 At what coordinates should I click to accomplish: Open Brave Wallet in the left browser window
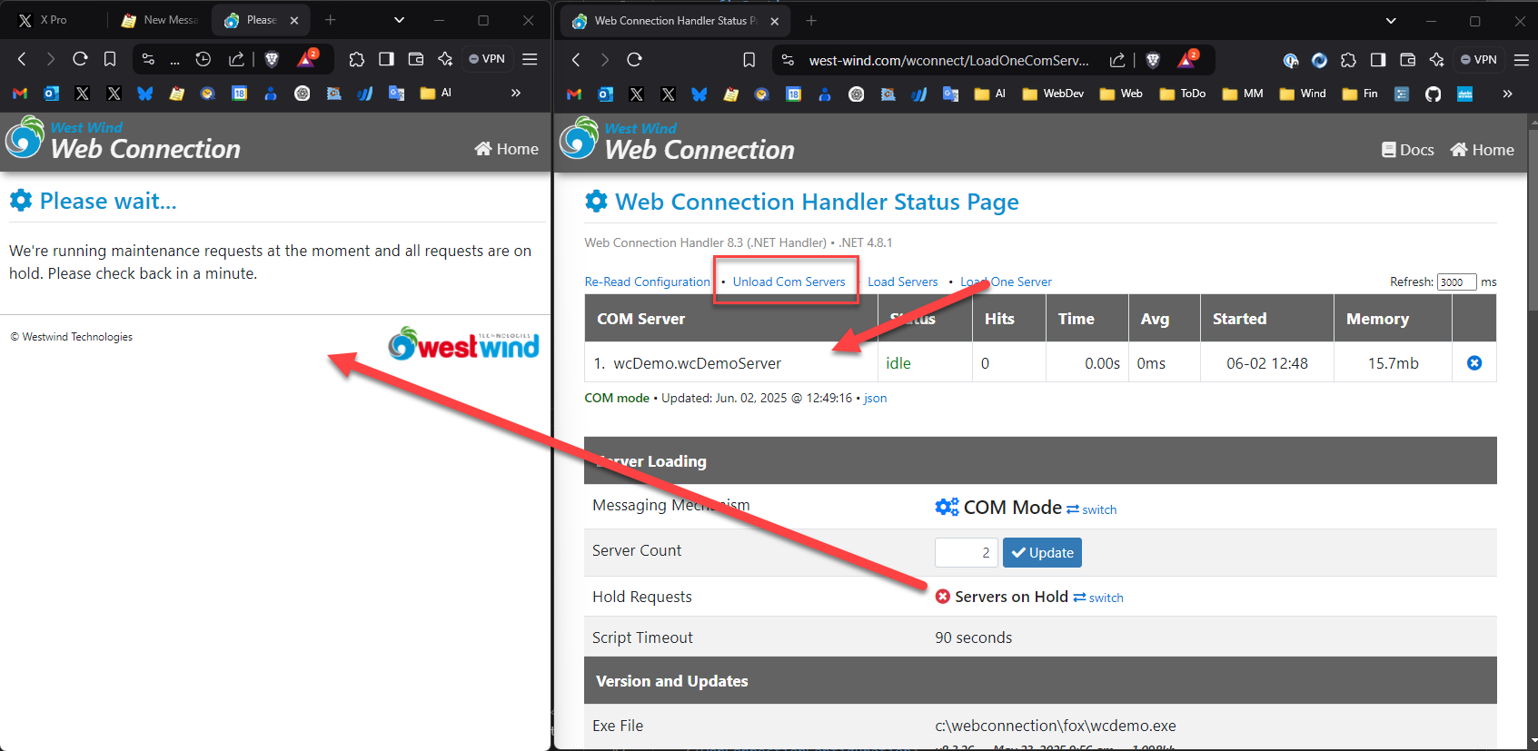pyautogui.click(x=416, y=59)
